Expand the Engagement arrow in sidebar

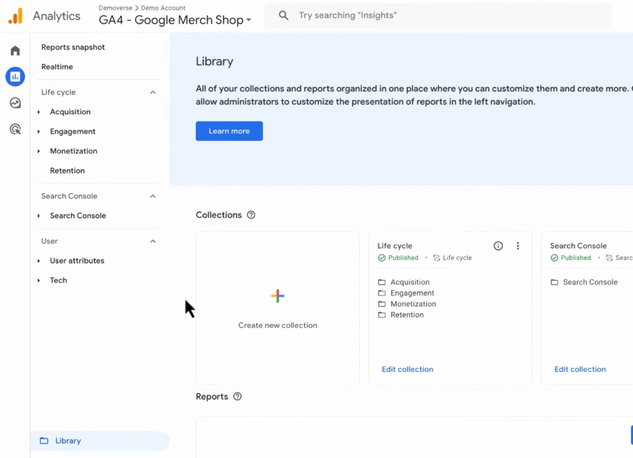click(39, 131)
